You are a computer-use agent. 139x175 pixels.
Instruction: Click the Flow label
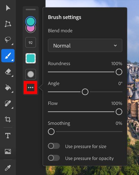[53, 103]
